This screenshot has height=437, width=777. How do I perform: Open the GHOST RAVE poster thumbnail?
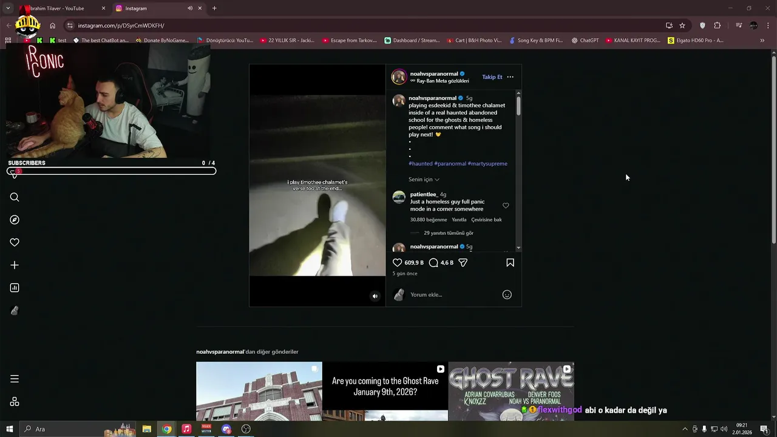click(511, 391)
